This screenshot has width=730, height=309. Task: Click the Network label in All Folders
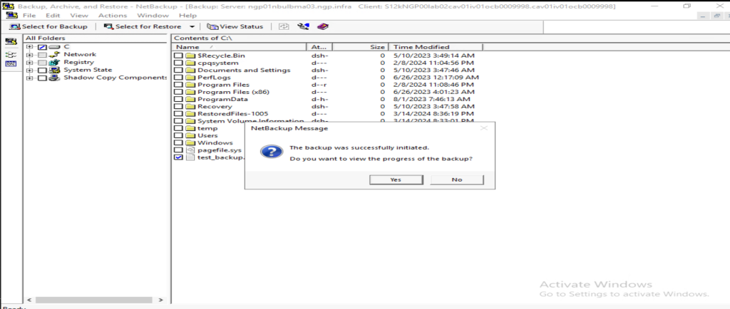click(x=80, y=54)
